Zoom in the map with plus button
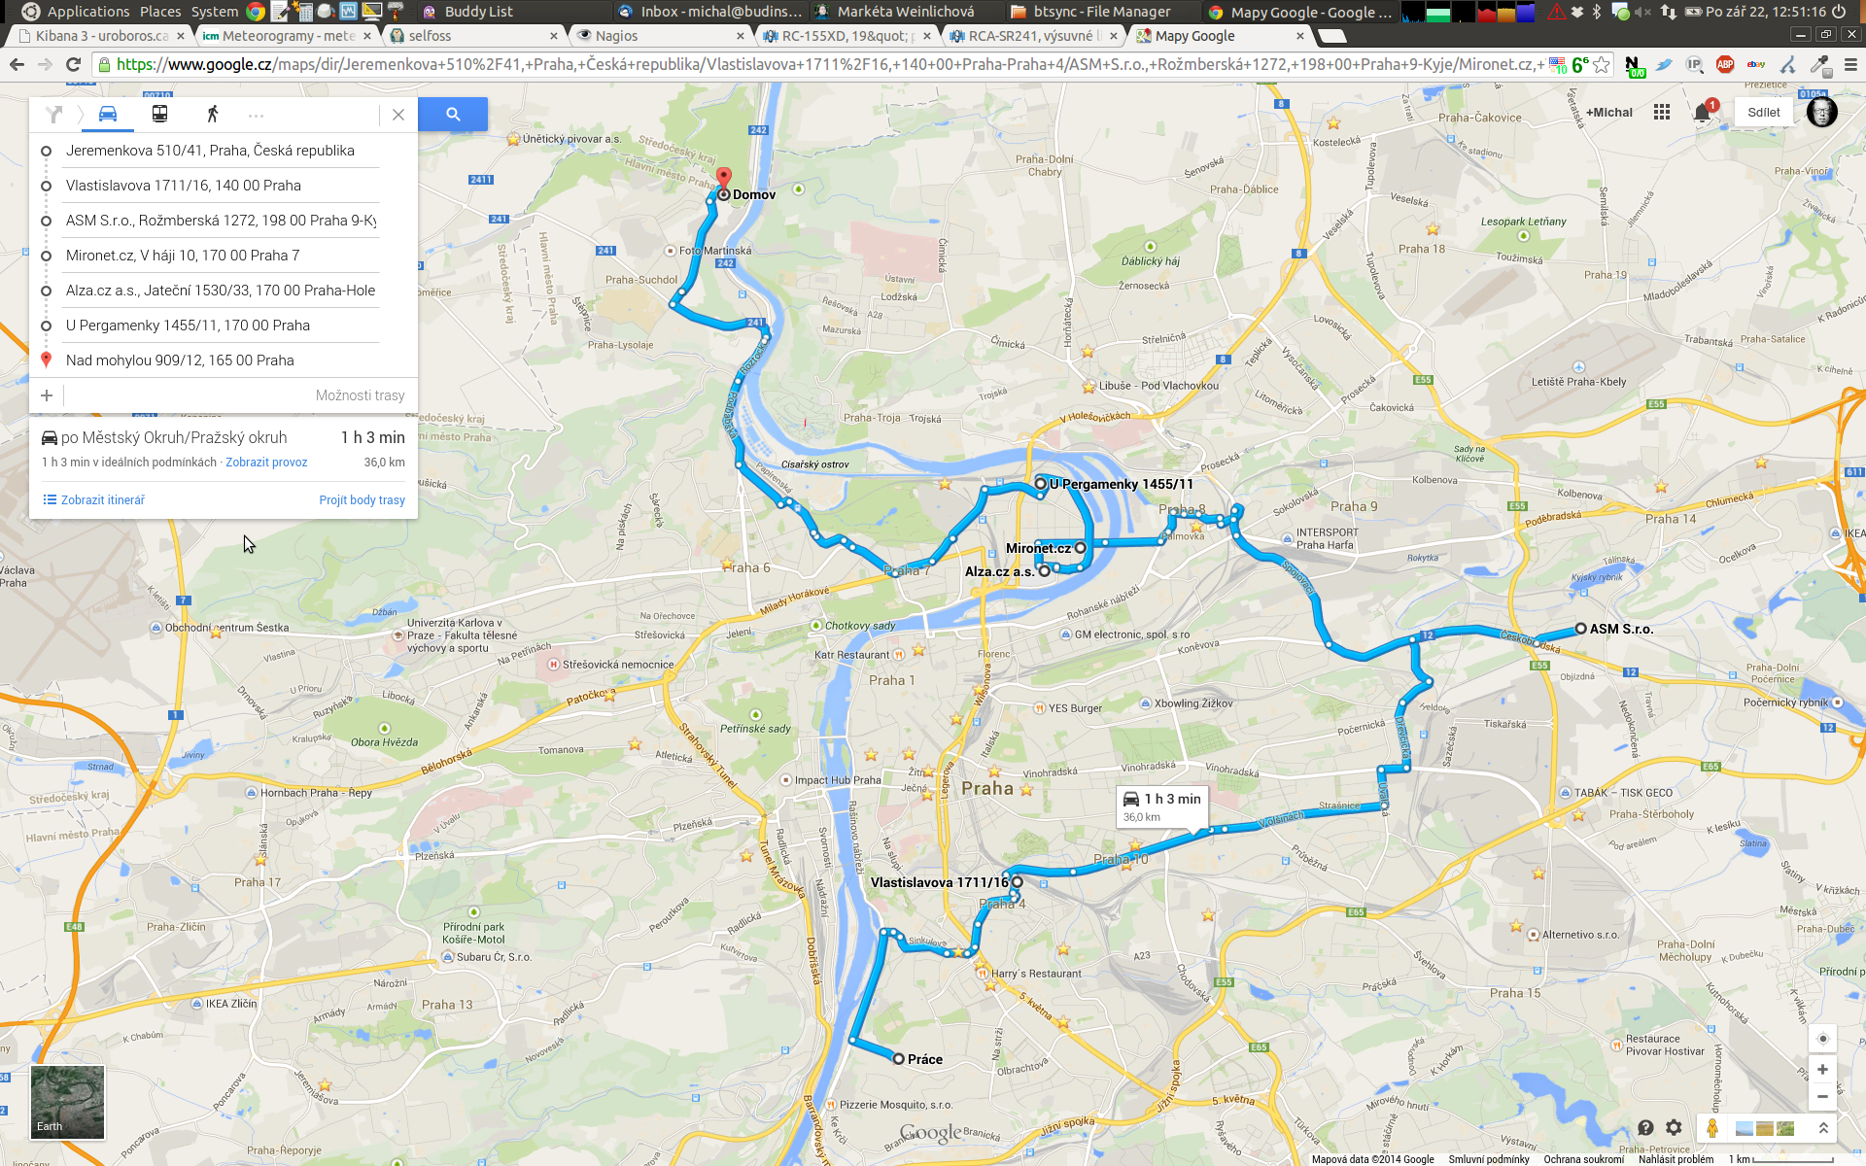This screenshot has height=1166, width=1866. [x=1822, y=1069]
